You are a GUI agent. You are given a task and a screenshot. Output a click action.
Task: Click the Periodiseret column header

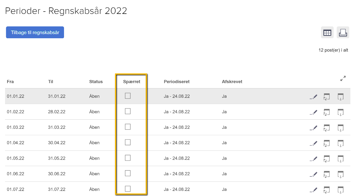tap(177, 82)
